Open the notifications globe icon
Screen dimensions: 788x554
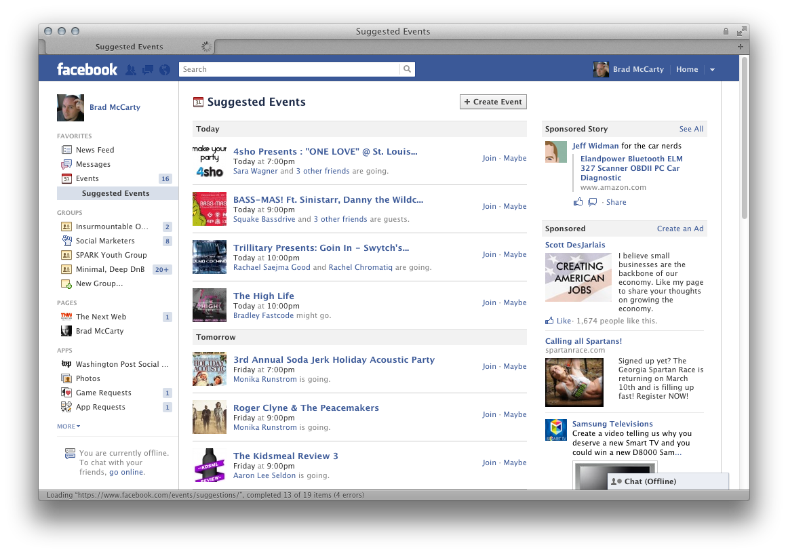(x=165, y=69)
